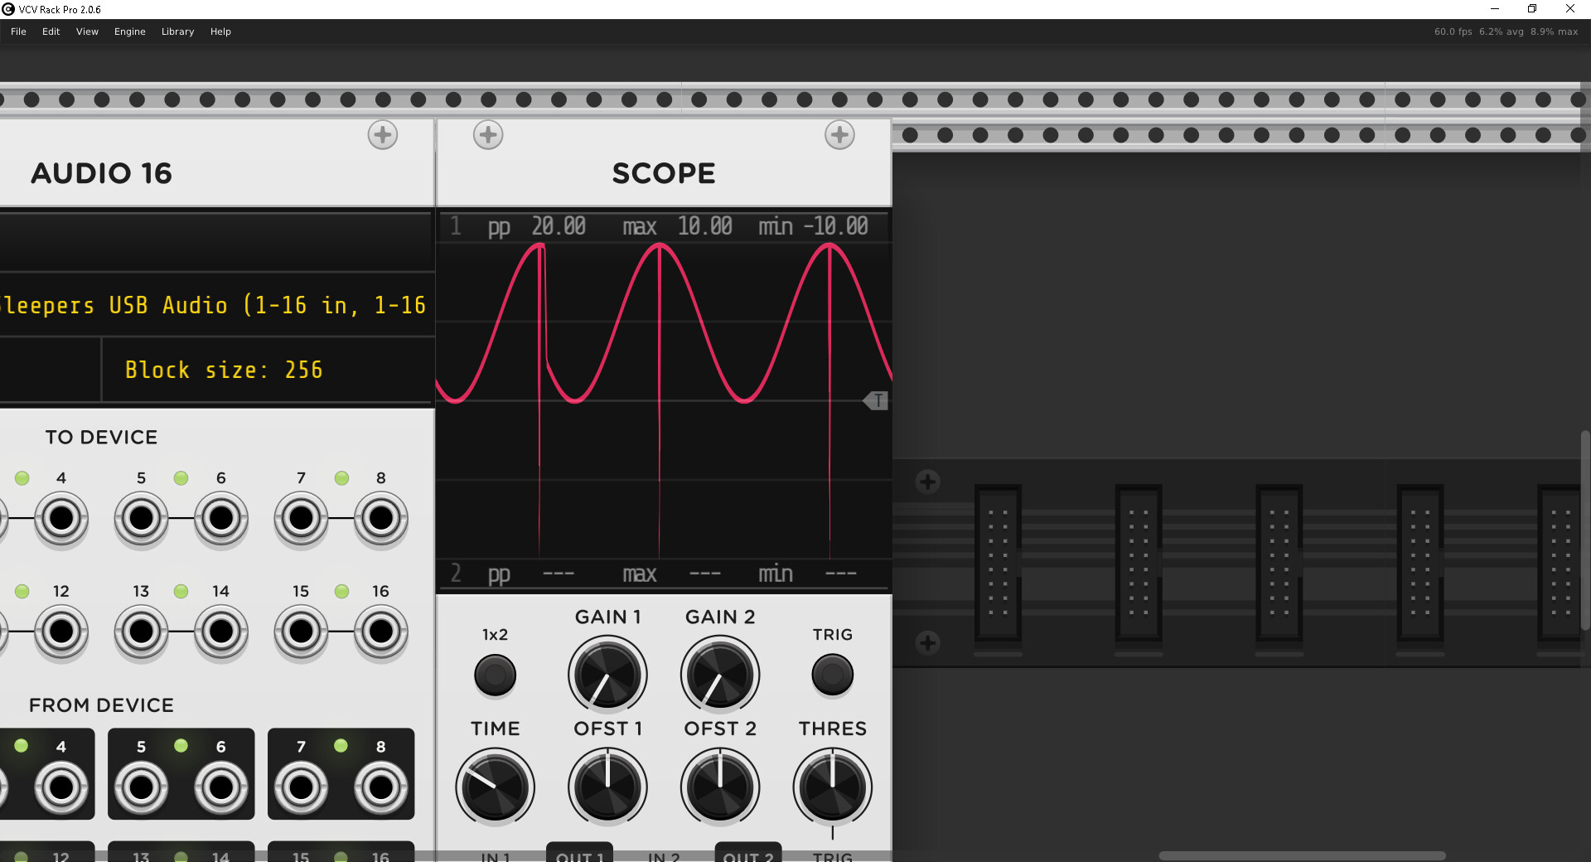This screenshot has height=862, width=1591.
Task: Click the OFST 1 knob
Action: point(607,787)
